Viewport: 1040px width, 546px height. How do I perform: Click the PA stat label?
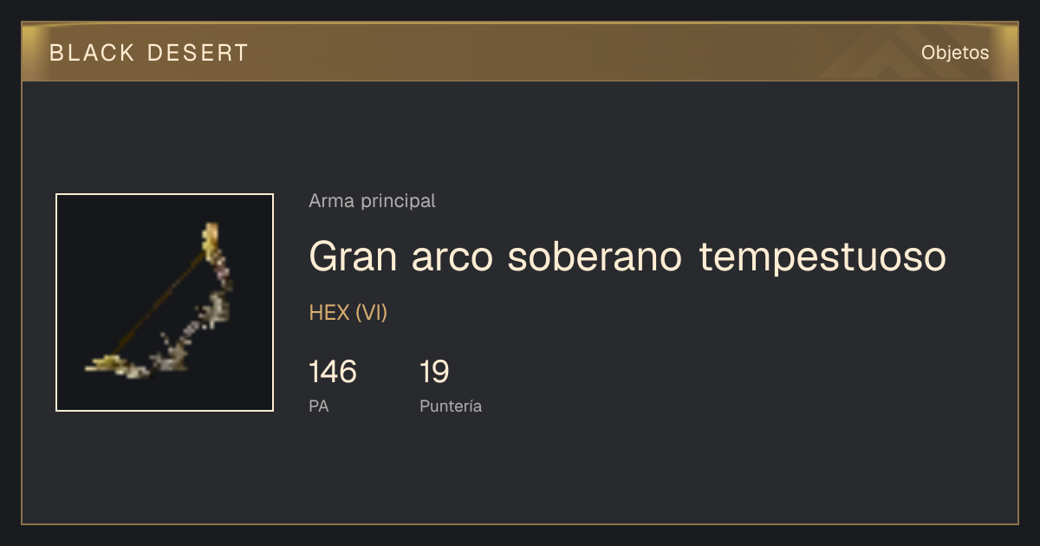click(x=319, y=406)
